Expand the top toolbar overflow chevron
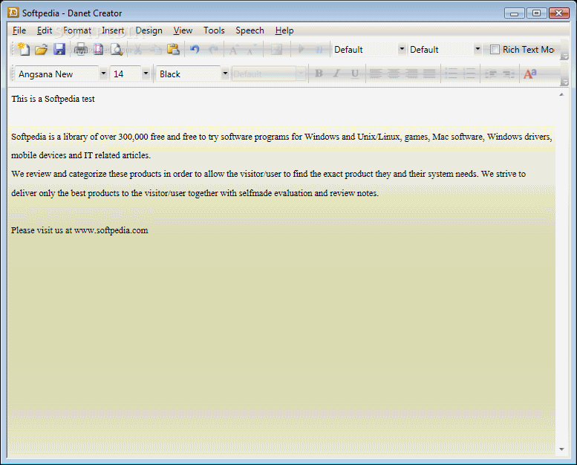577x465 pixels. pyautogui.click(x=564, y=56)
